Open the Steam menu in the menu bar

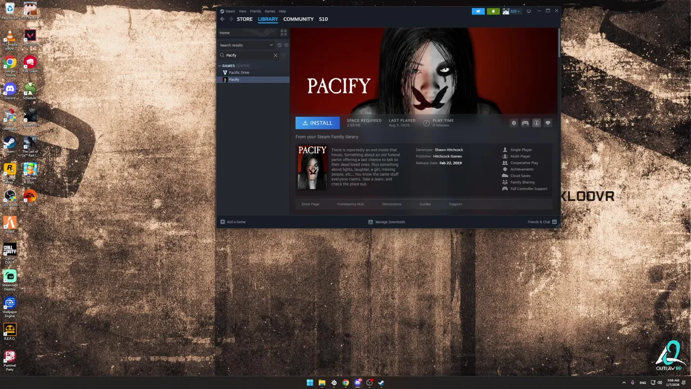230,11
